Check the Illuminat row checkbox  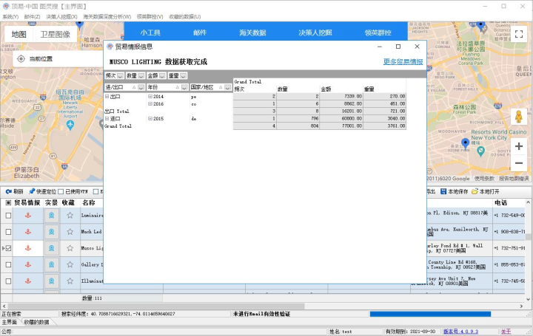[x=8, y=281]
